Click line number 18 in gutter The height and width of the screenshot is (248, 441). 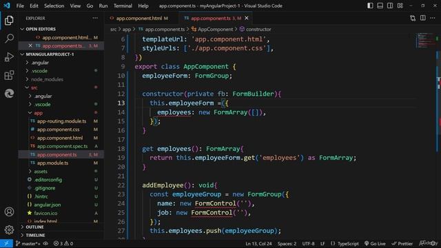[121, 149]
